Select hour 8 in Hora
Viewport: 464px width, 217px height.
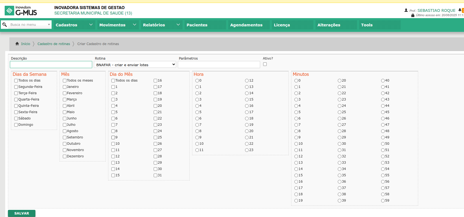tap(197, 131)
